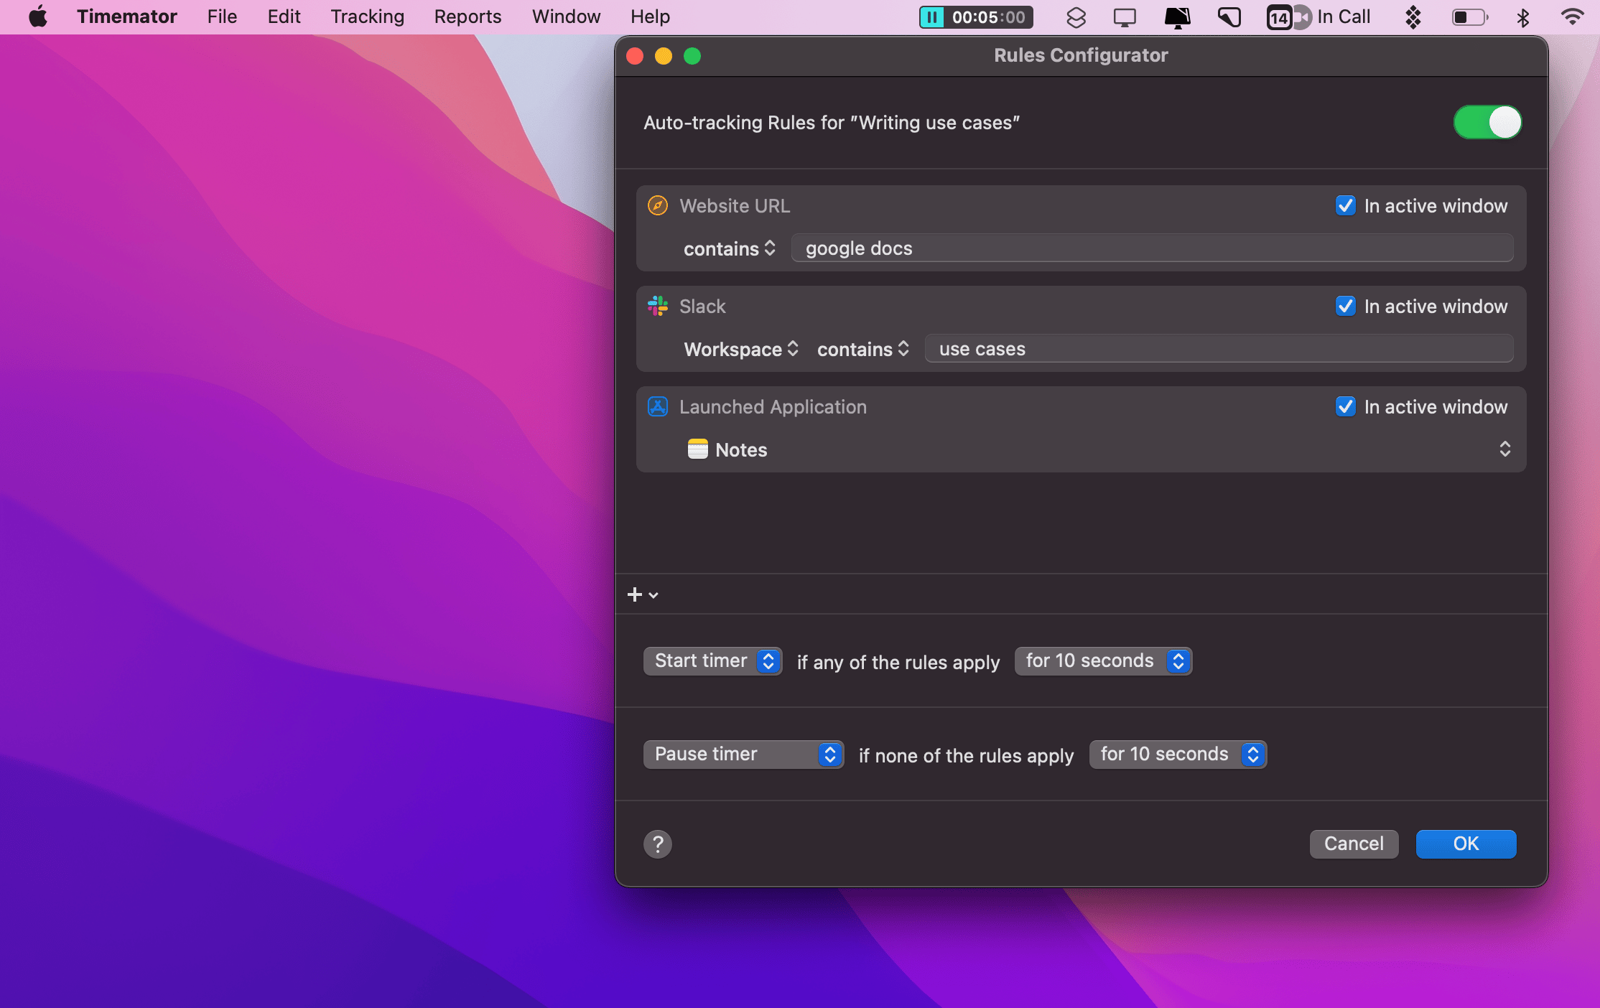Click the question mark help button

(658, 844)
